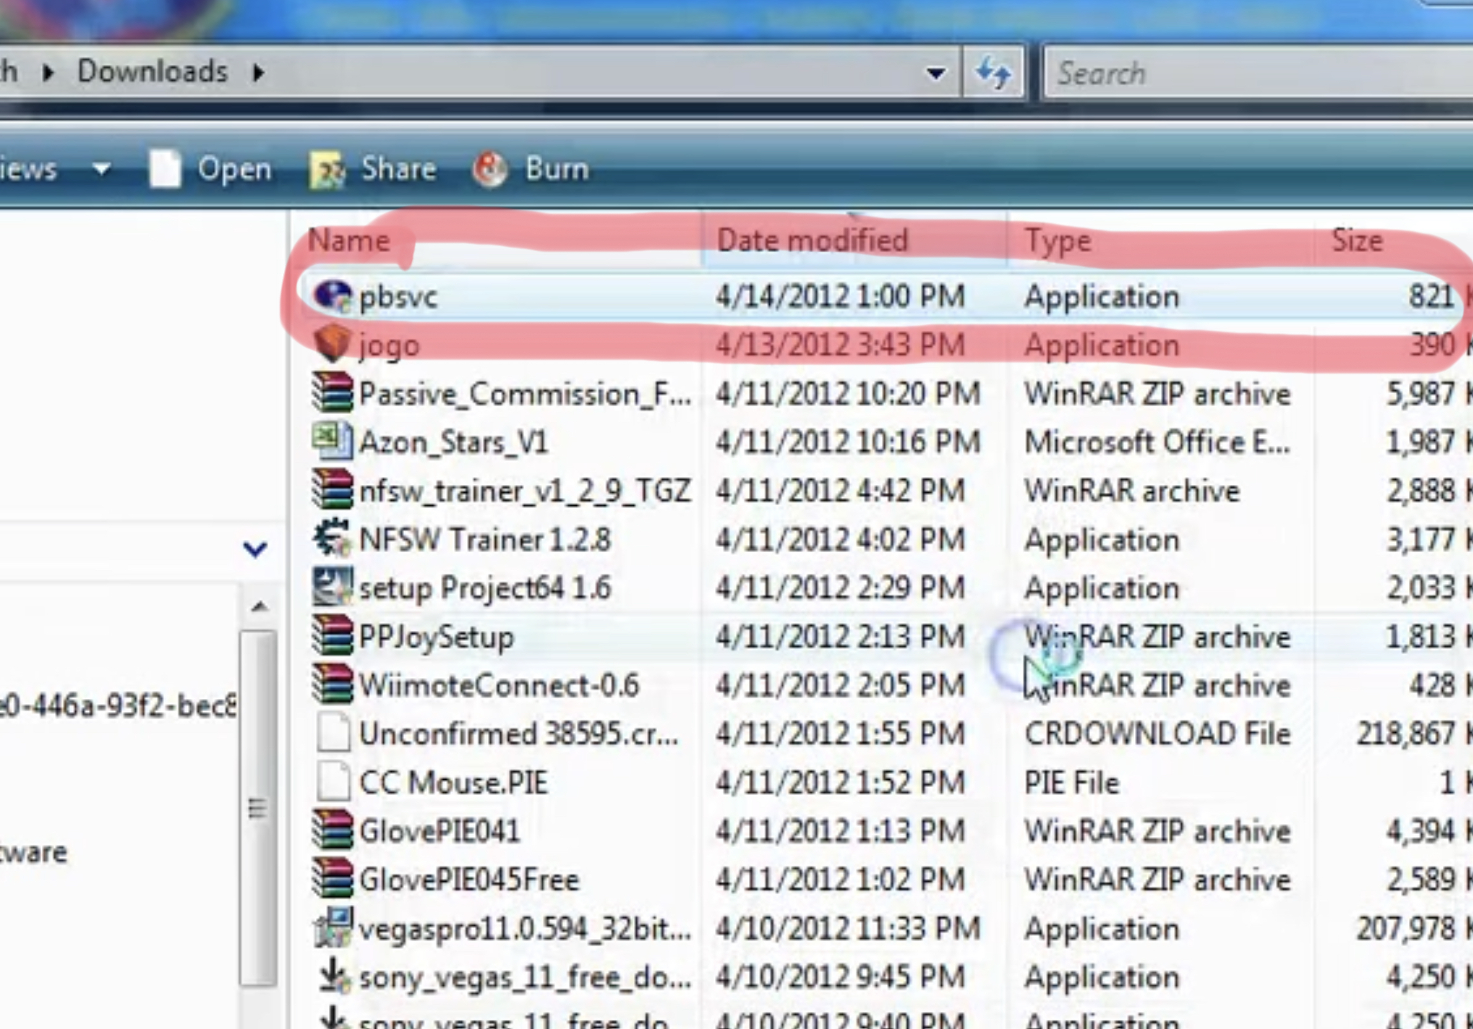Viewport: 1473px width, 1029px height.
Task: Click the 4/11/2012 10:20 PM date cell
Action: pyautogui.click(x=848, y=393)
